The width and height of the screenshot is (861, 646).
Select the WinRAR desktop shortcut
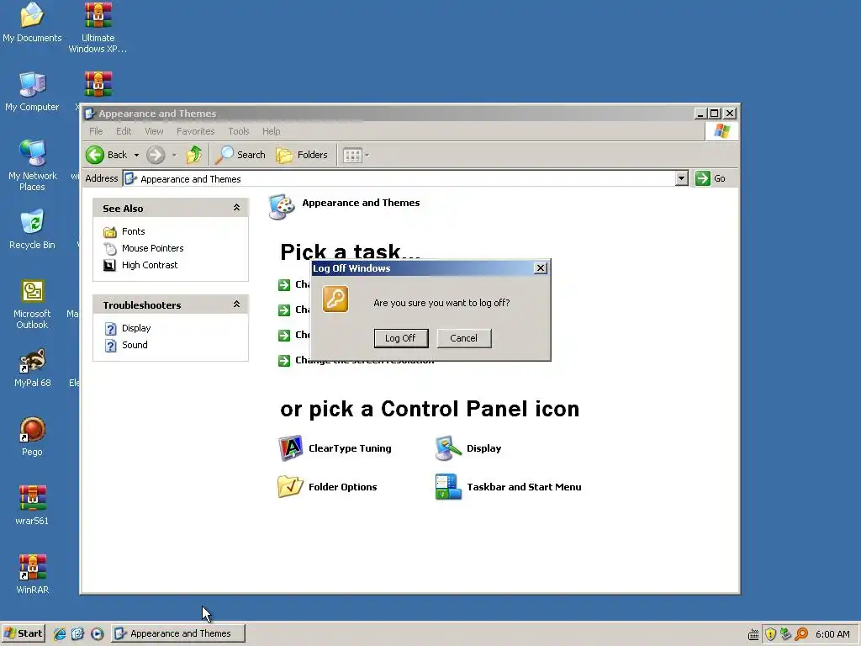click(x=32, y=575)
